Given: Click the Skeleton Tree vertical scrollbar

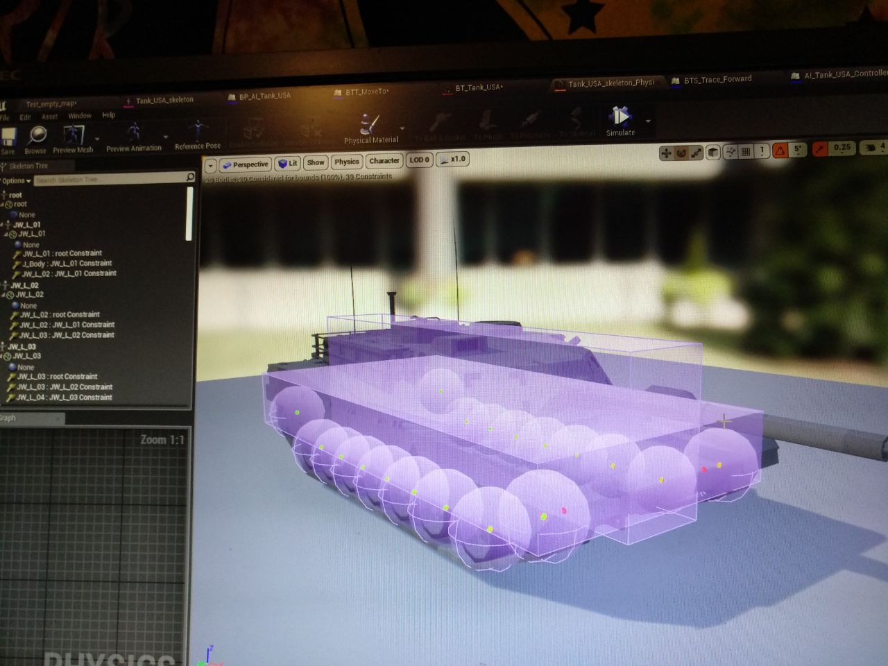Looking at the screenshot, I should point(191,214).
